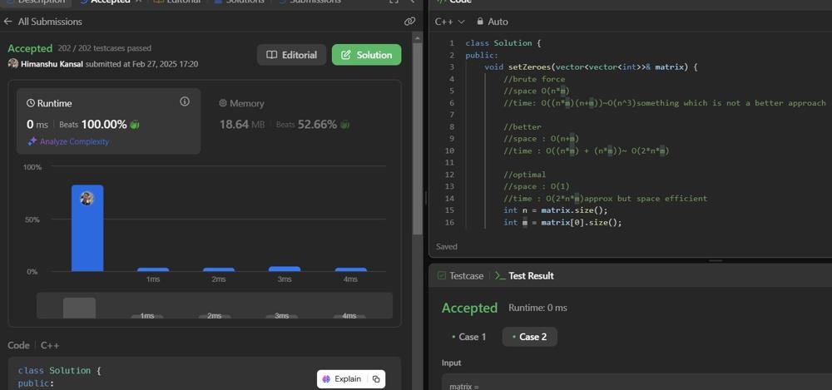Click the Explain button on the code block

pyautogui.click(x=341, y=379)
